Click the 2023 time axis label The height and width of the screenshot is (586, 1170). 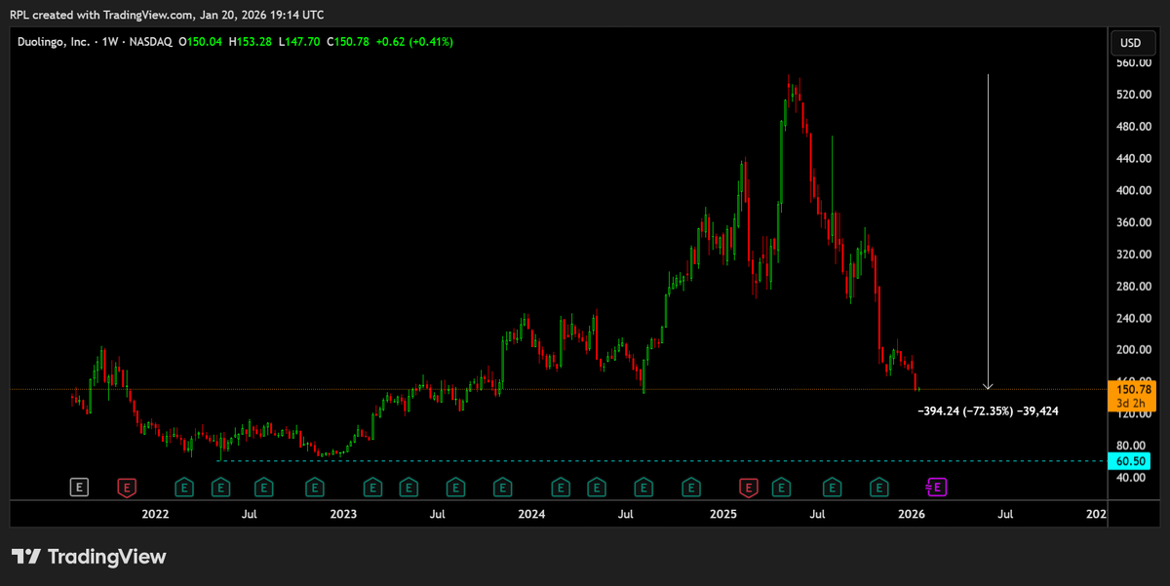coord(343,514)
